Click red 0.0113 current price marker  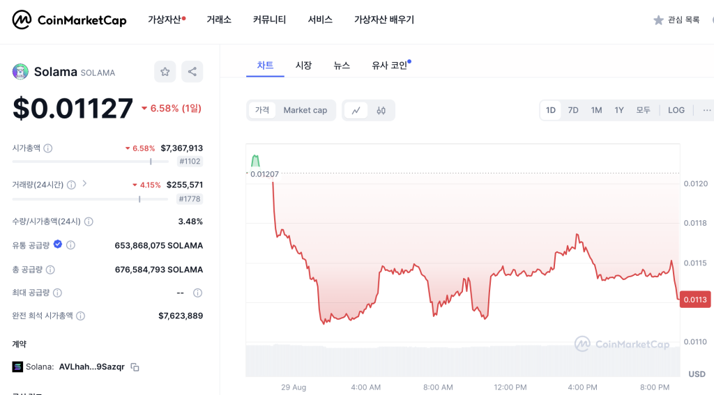click(x=695, y=300)
